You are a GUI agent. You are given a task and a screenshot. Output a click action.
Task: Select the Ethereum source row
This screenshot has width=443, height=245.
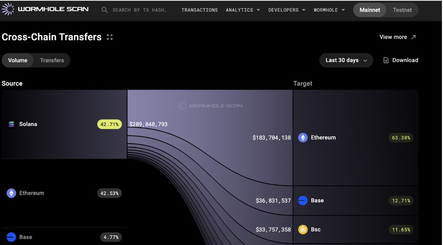[x=64, y=193]
